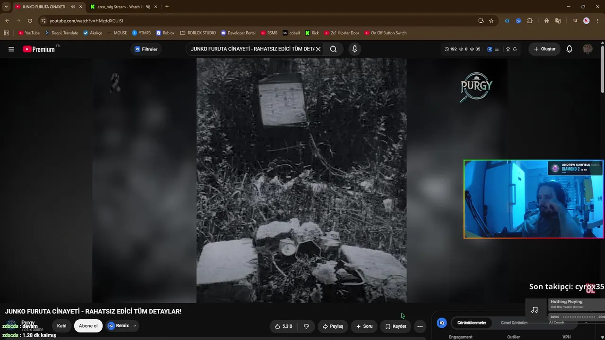Open the RSMB bookmark
Viewport: 605px width, 340px height.
tap(269, 33)
